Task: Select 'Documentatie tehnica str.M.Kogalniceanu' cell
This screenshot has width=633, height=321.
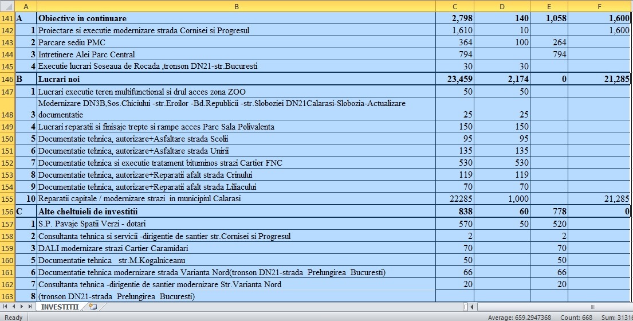Action: (x=236, y=260)
